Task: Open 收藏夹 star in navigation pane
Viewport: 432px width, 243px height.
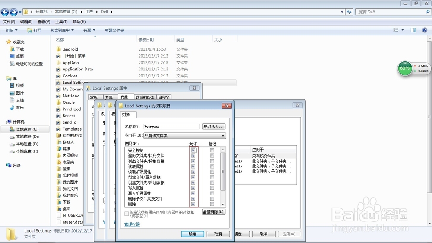Action: point(16,42)
